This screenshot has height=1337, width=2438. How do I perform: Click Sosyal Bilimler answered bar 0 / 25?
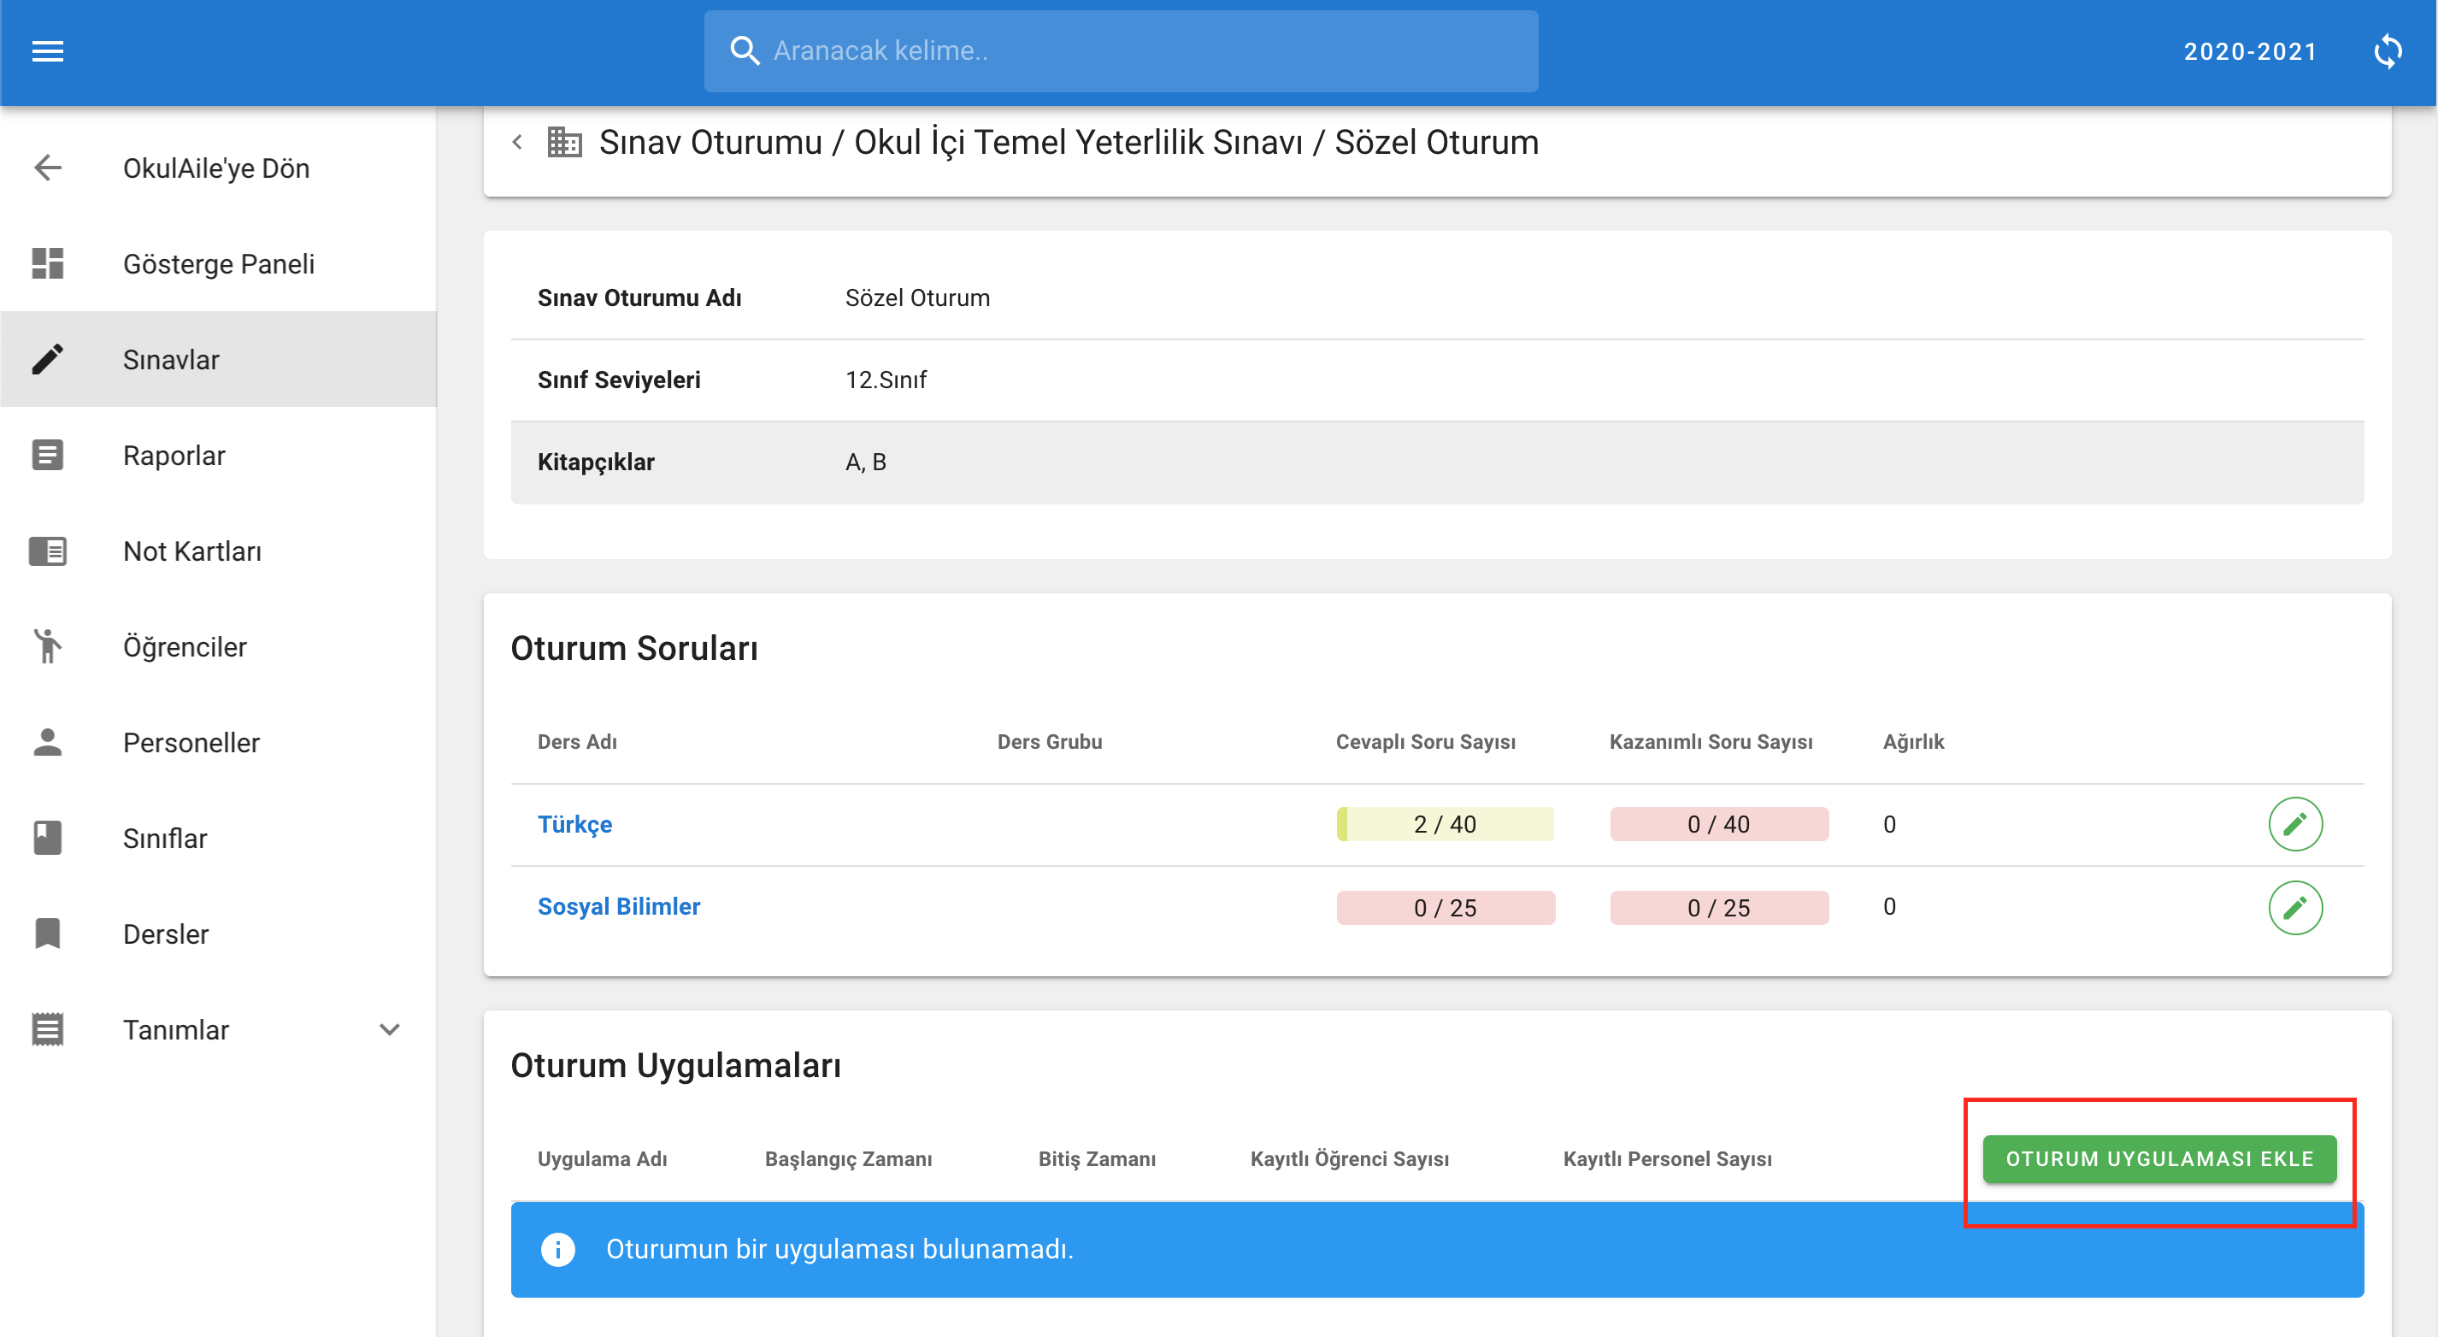coord(1445,907)
